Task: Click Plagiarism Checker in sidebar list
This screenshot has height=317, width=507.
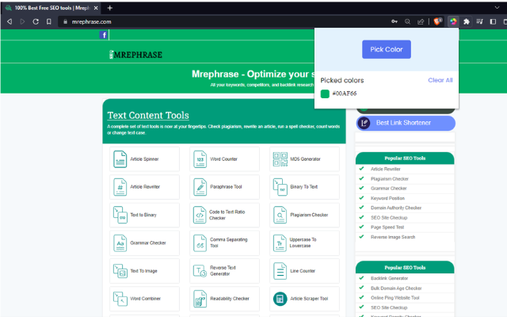Action: [x=389, y=179]
